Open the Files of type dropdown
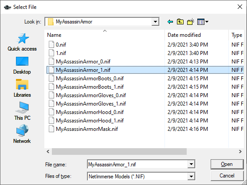 191,176
